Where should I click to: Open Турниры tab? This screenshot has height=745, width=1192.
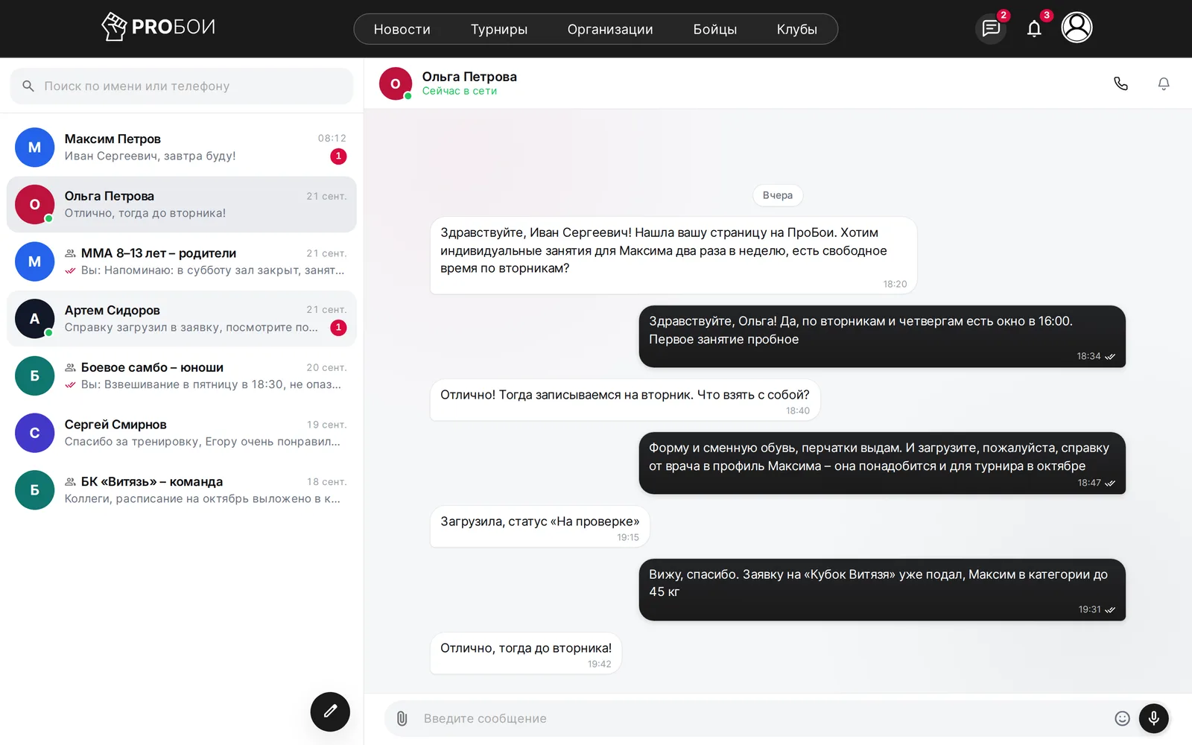coord(499,29)
